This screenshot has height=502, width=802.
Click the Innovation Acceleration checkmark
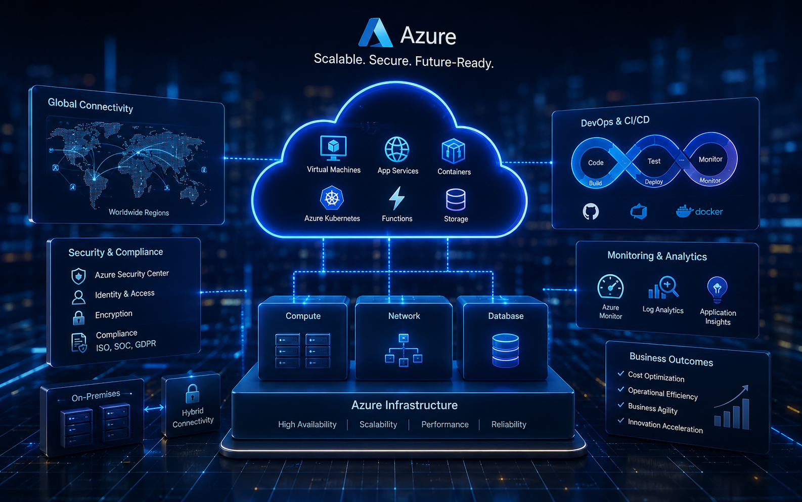[620, 420]
